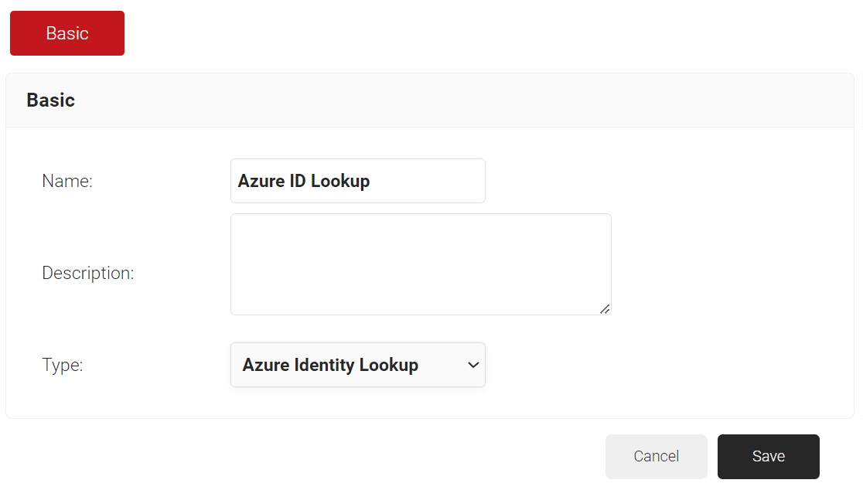Click the Description field label
This screenshot has height=490, width=863.
pos(88,273)
